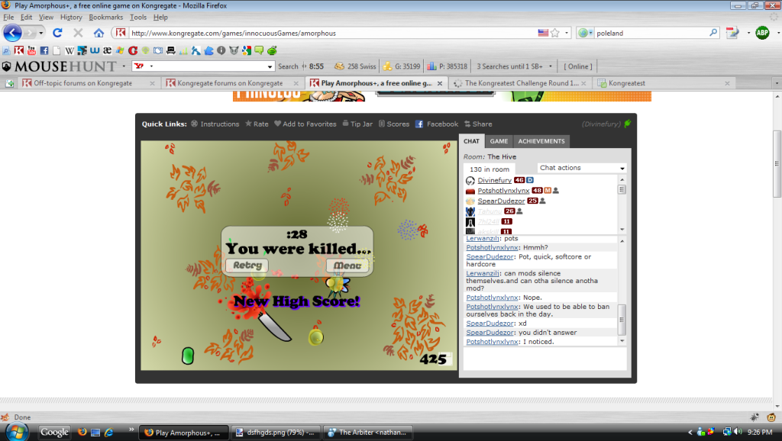Click the gold G: 35199 indicator
The width and height of the screenshot is (782, 441).
pos(402,66)
